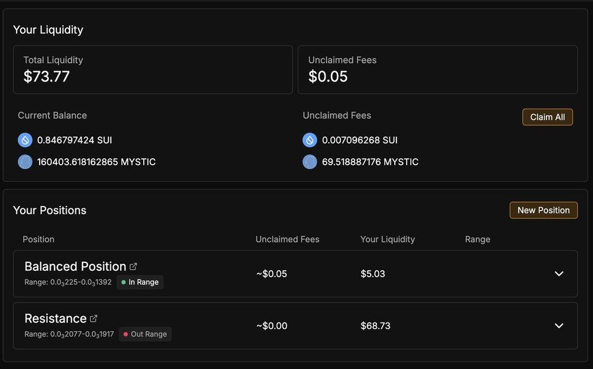Click the SUI icon under Unclaimed Fees

[310, 140]
